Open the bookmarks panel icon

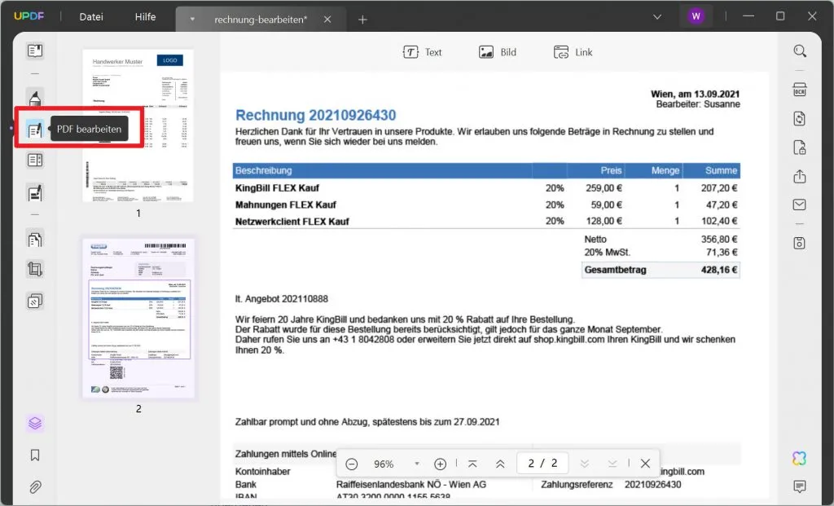[x=35, y=455]
